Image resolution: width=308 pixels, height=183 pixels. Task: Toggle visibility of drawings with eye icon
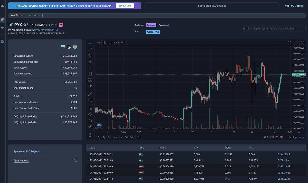(90, 126)
